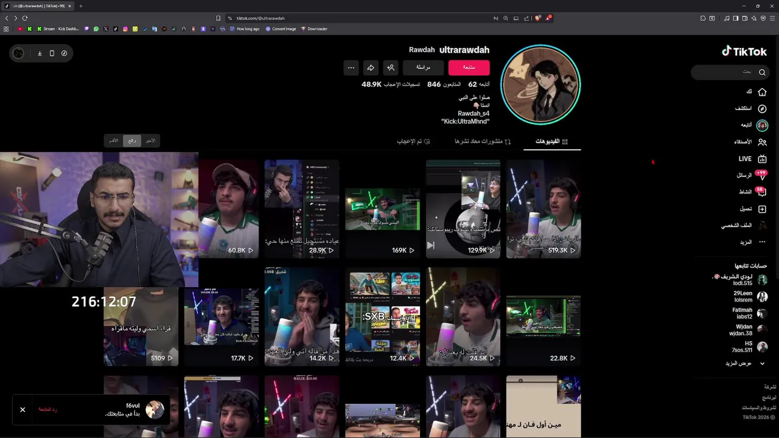
Task: Open the Brave Shields lion icon
Action: coord(537,18)
